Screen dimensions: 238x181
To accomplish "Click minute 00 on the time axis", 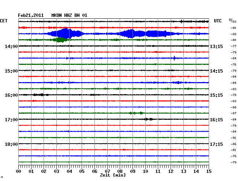I will pos(19,171).
